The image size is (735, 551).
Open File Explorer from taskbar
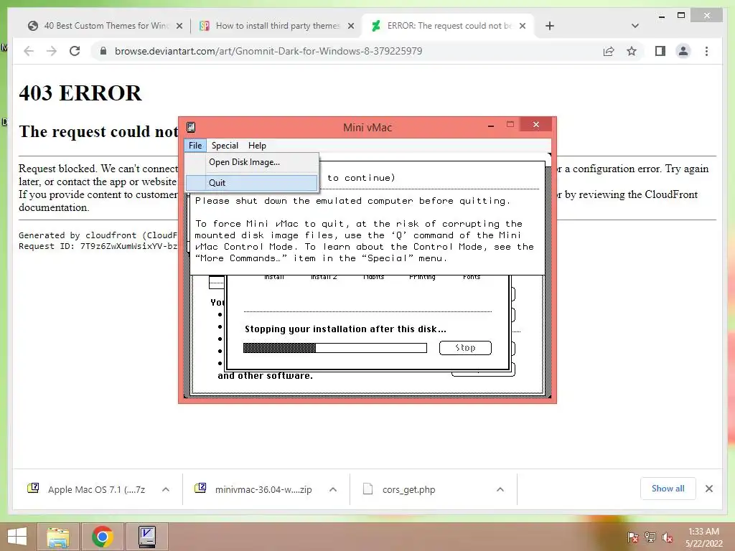(x=58, y=537)
